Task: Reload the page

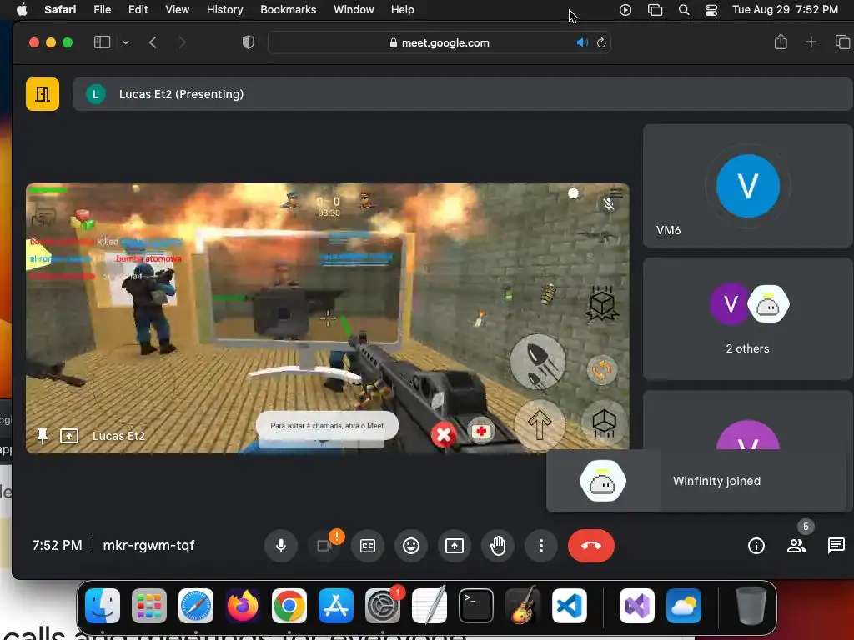Action: [x=601, y=42]
